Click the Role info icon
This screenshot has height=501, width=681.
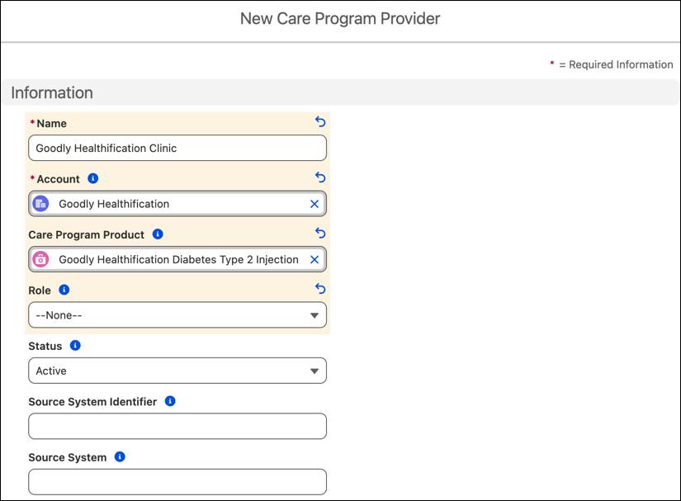click(64, 290)
